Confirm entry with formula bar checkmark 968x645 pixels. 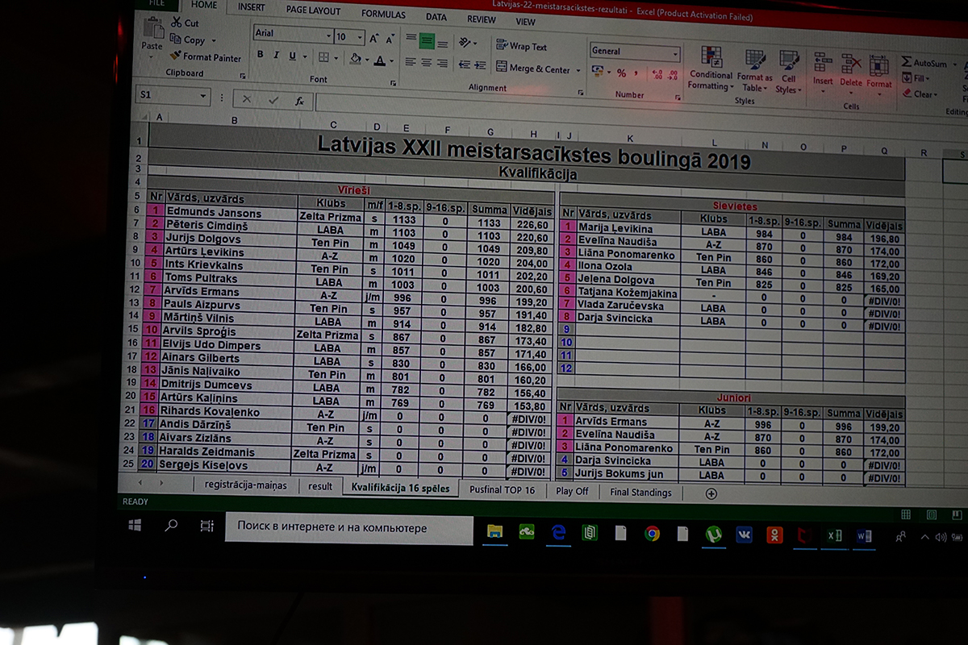click(273, 100)
